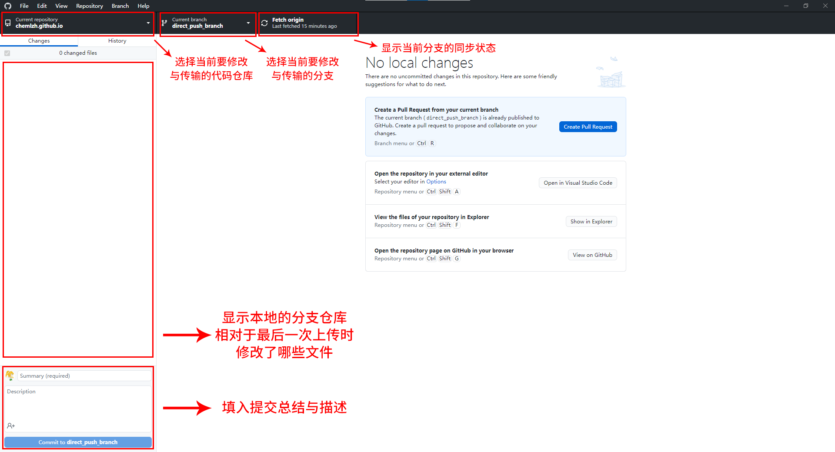Switch to the Changes tab

(x=39, y=41)
